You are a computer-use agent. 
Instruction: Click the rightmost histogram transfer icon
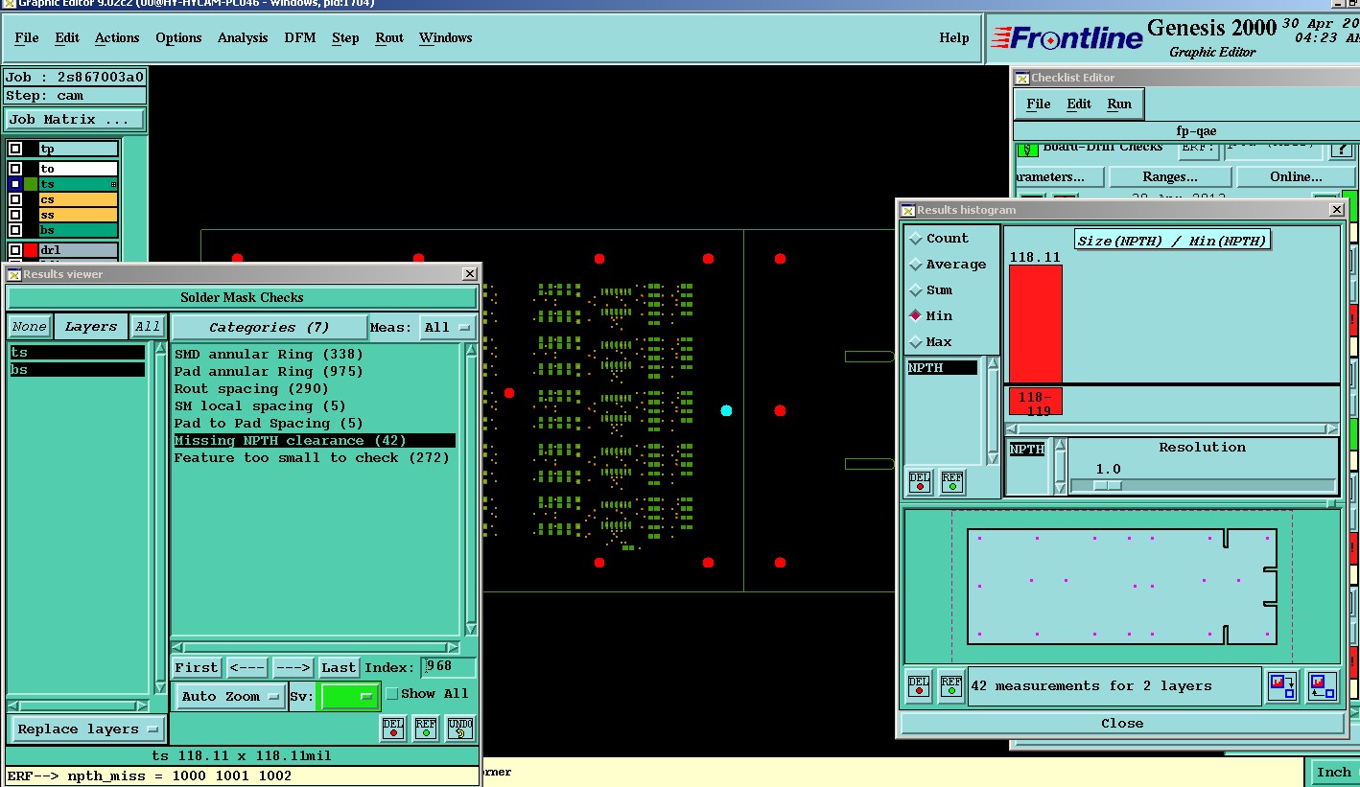1322,686
